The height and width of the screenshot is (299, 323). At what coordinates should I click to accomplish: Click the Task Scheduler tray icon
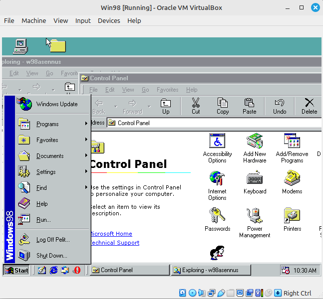[x=286, y=270]
